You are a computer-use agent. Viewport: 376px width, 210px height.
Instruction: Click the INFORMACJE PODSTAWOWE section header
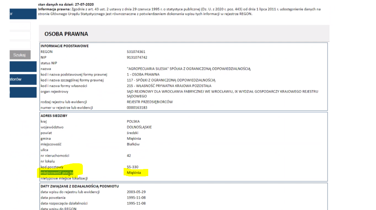(x=64, y=46)
